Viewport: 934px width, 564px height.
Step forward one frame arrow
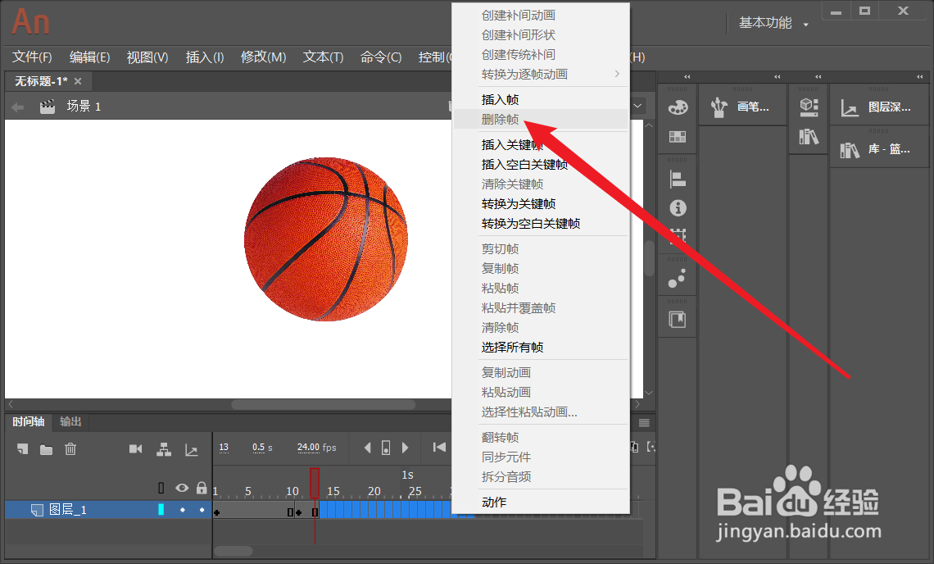coord(405,448)
